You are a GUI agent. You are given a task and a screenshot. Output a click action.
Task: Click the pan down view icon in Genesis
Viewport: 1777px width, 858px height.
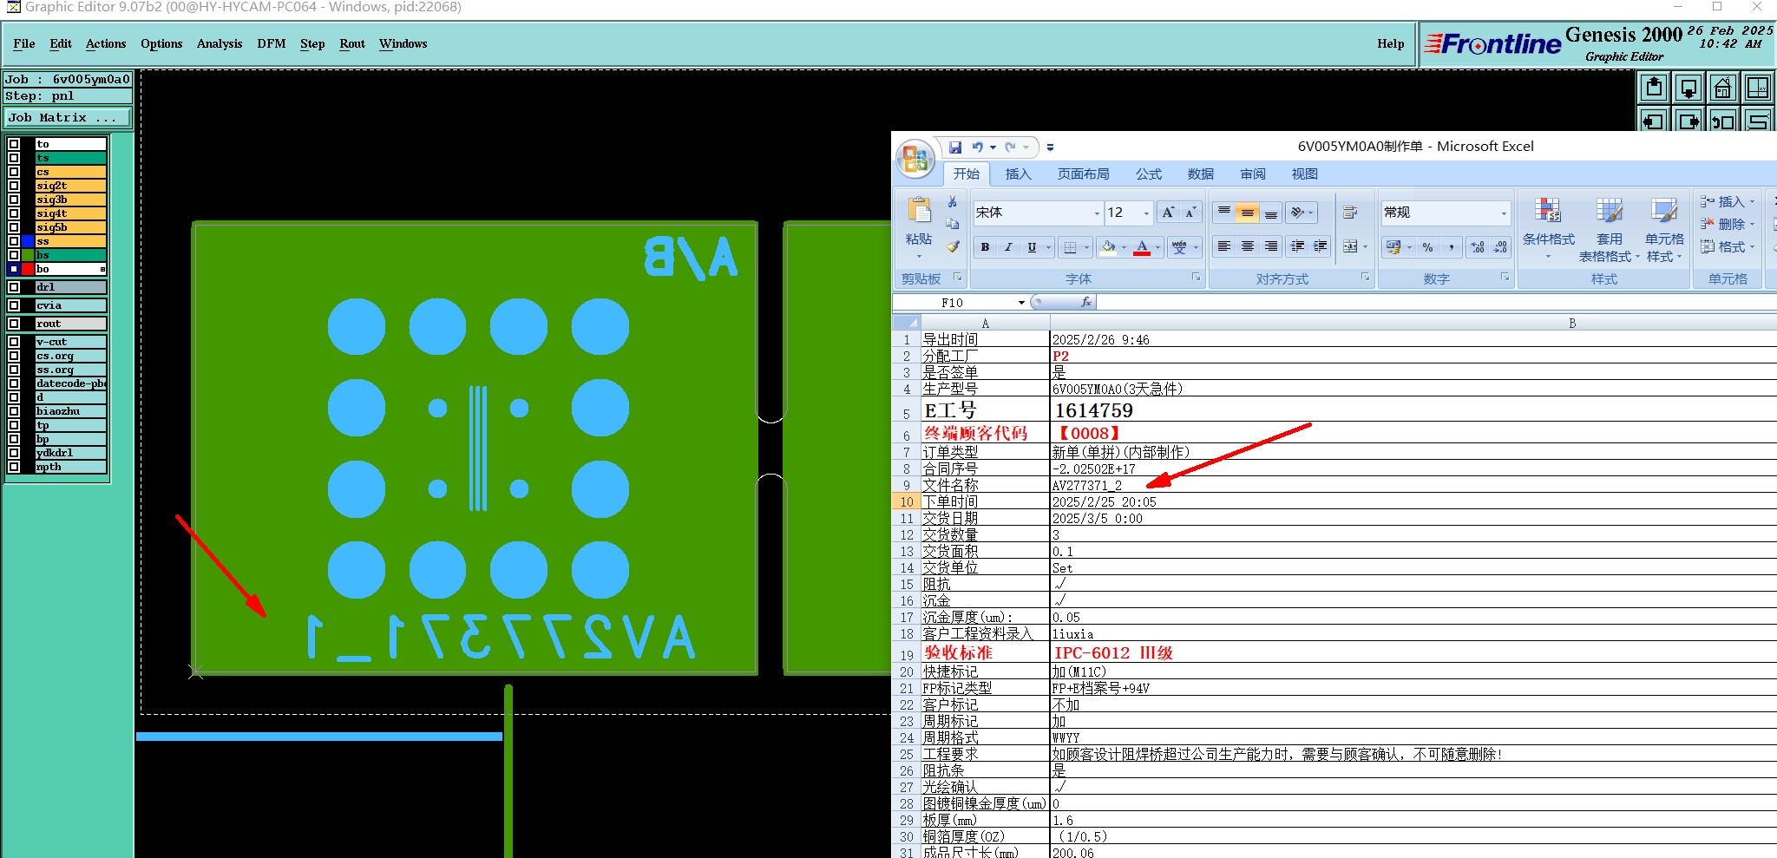[x=1688, y=88]
